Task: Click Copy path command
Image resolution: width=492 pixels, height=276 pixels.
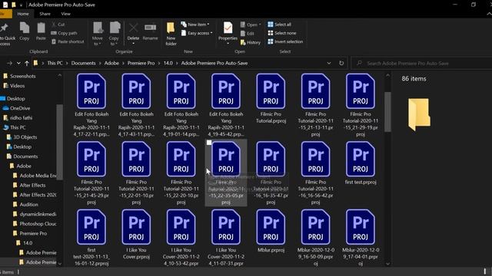Action: pyautogui.click(x=64, y=33)
